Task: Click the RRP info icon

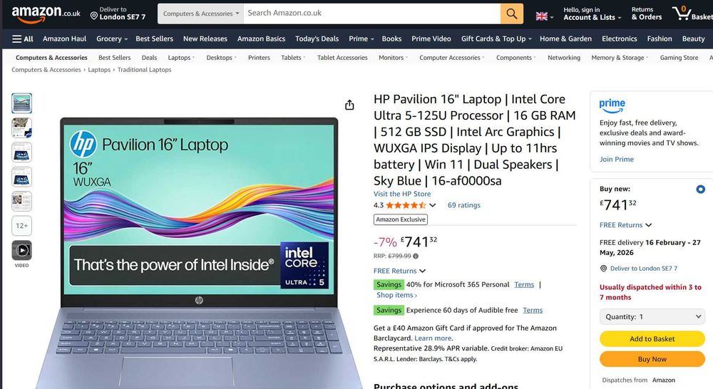Action: tap(416, 256)
